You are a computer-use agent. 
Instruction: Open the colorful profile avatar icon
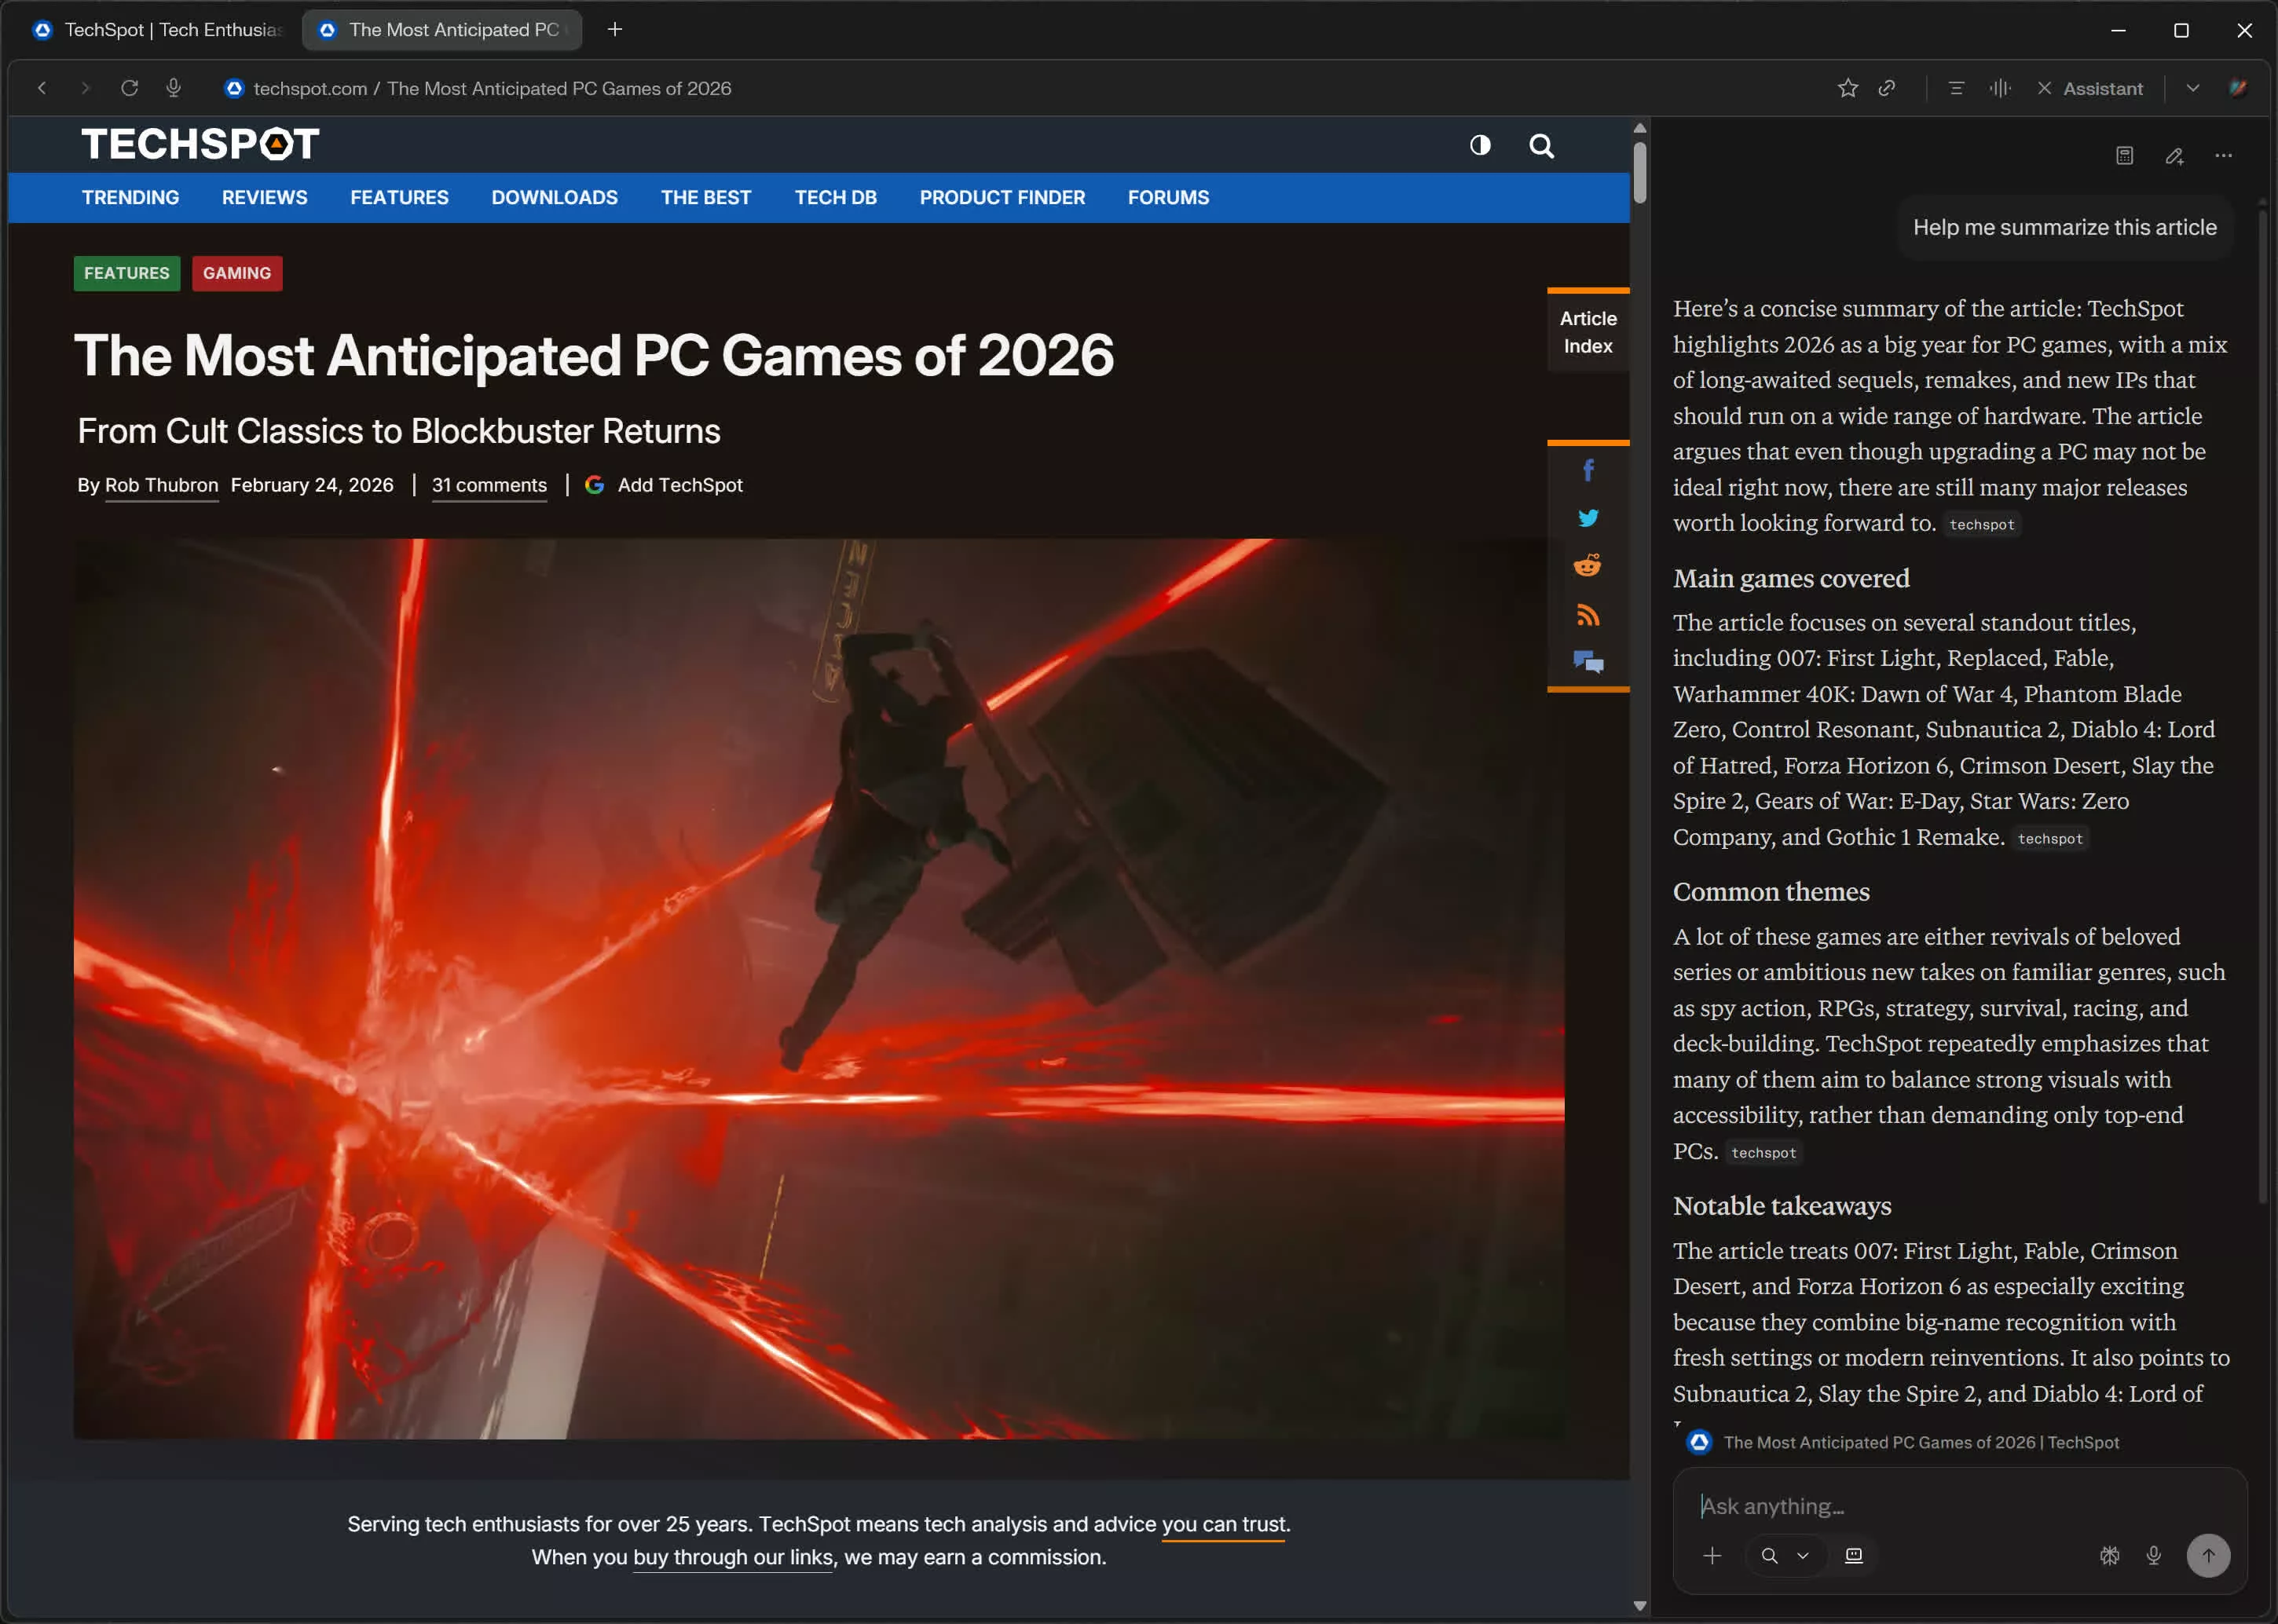[2238, 88]
